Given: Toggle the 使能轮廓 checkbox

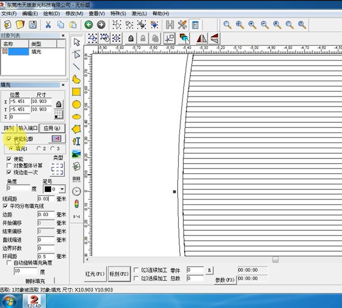Looking at the screenshot, I should pos(9,139).
